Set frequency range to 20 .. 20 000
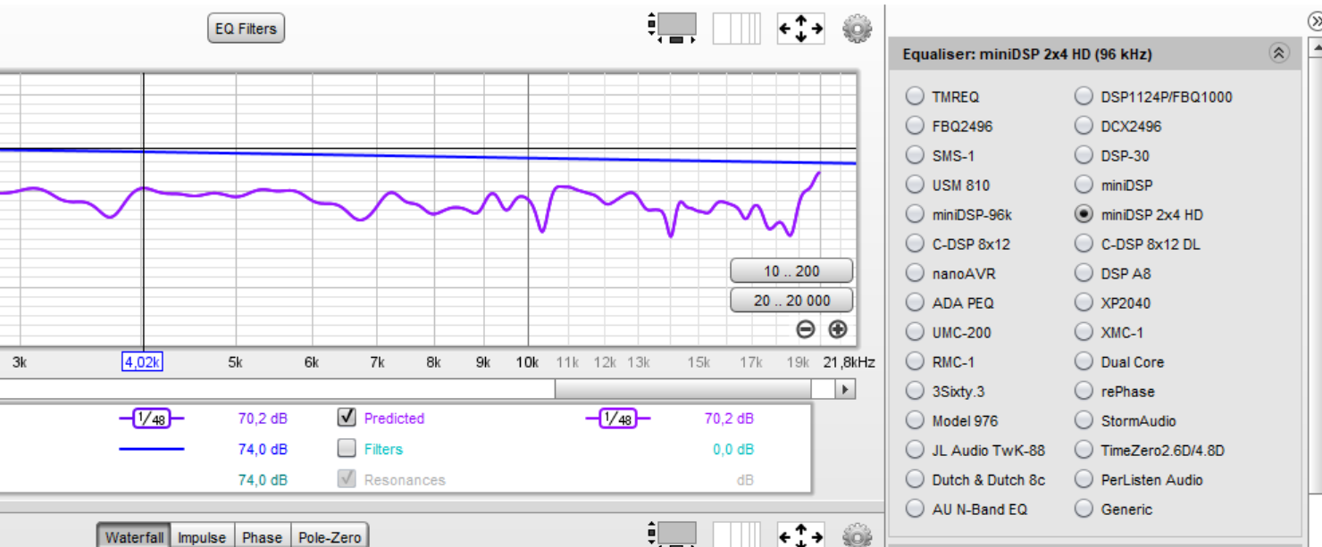 tap(791, 301)
